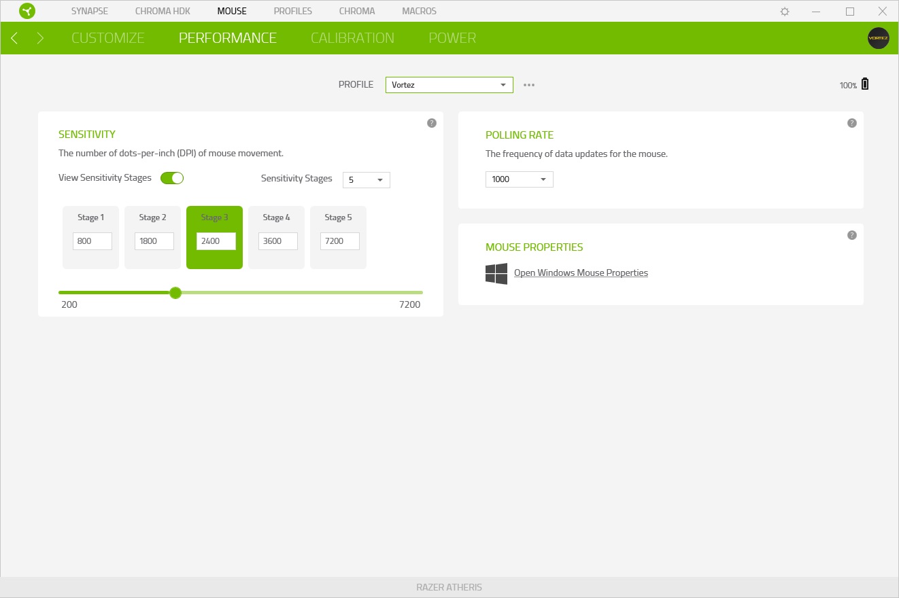Click the Razer logo icon

tap(27, 11)
